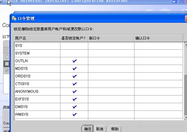Select the ANONYMOUS username row
Image resolution: width=187 pixels, height=132 pixels.
(x=37, y=91)
